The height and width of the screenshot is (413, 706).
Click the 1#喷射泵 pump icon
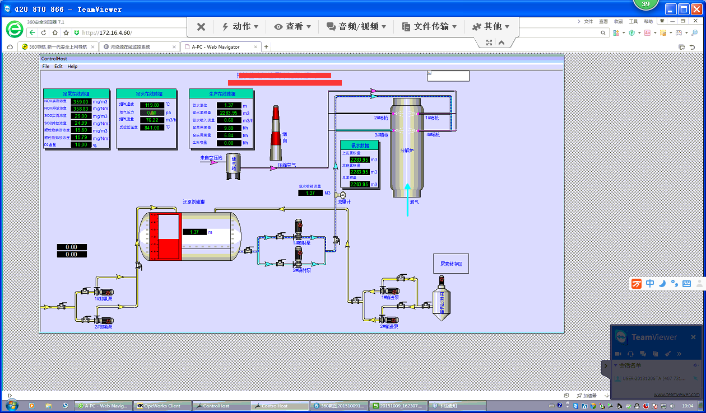click(298, 229)
